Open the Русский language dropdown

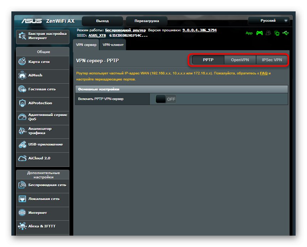[x=269, y=21]
